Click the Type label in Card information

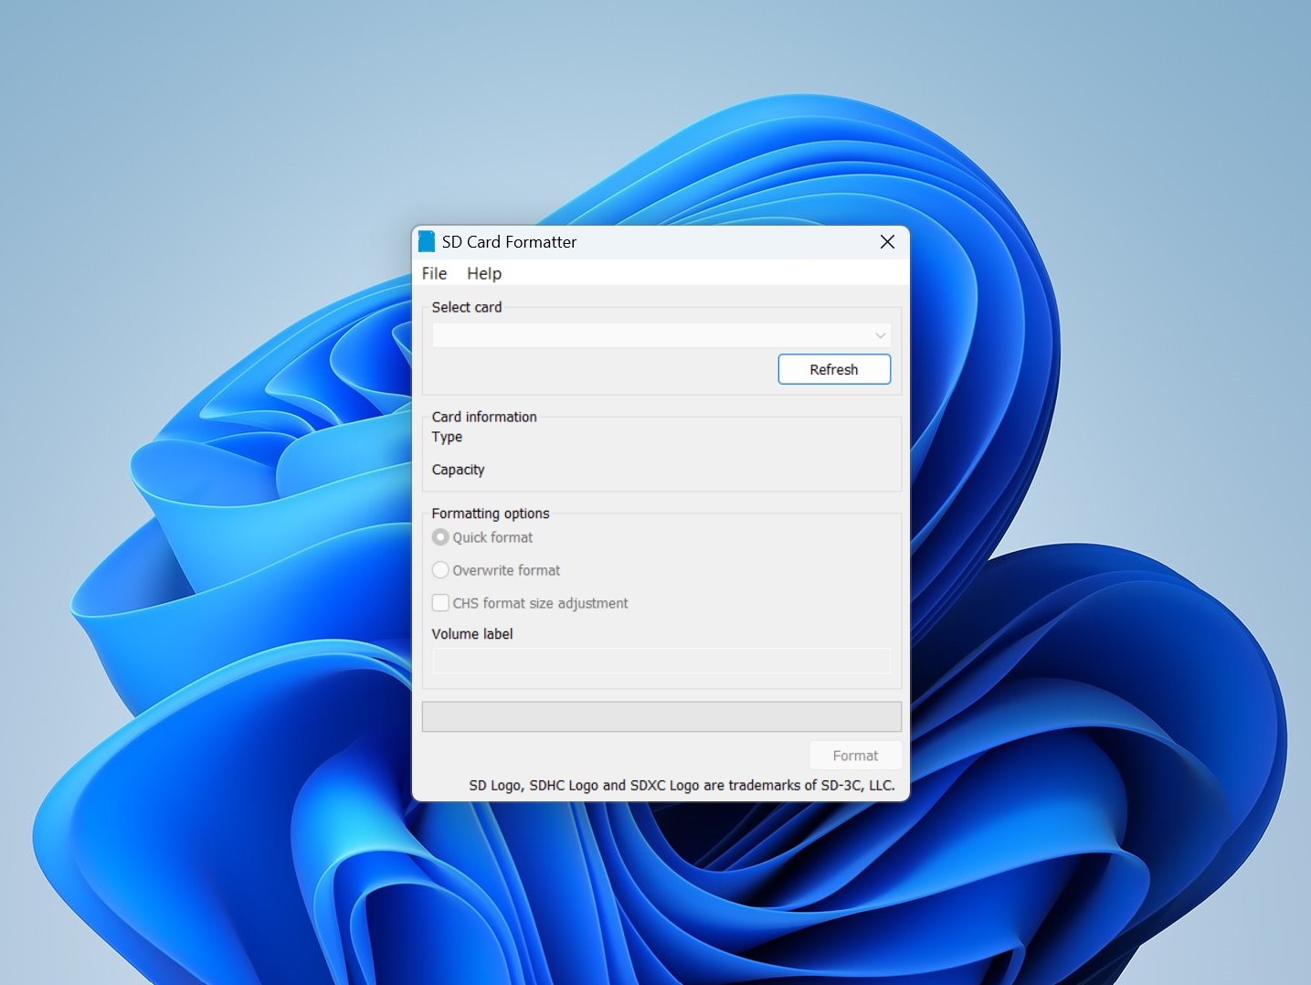[447, 437]
